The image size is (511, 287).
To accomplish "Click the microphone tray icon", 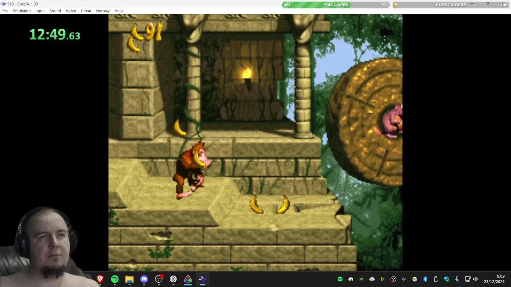I will tap(457, 279).
